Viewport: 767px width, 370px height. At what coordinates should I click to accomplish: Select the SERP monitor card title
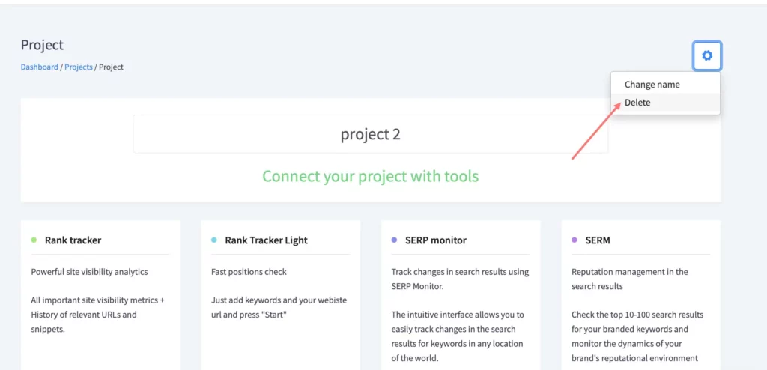pos(436,240)
